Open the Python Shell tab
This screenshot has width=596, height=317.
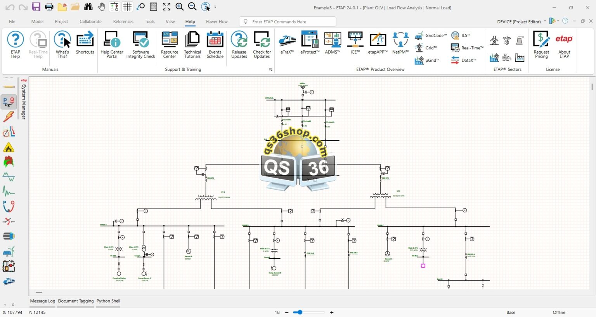(x=108, y=301)
